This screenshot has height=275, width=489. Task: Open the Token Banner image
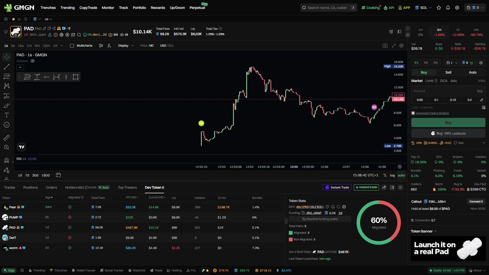coord(448,249)
